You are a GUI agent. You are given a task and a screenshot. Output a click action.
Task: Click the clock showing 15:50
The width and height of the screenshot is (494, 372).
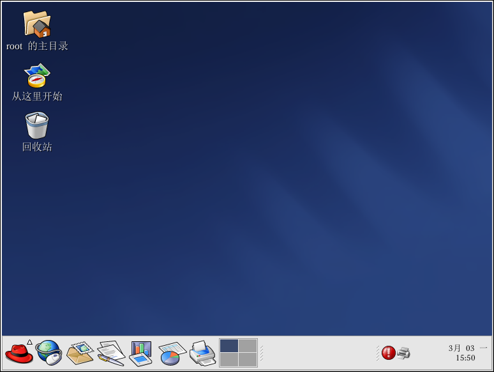coord(465,358)
